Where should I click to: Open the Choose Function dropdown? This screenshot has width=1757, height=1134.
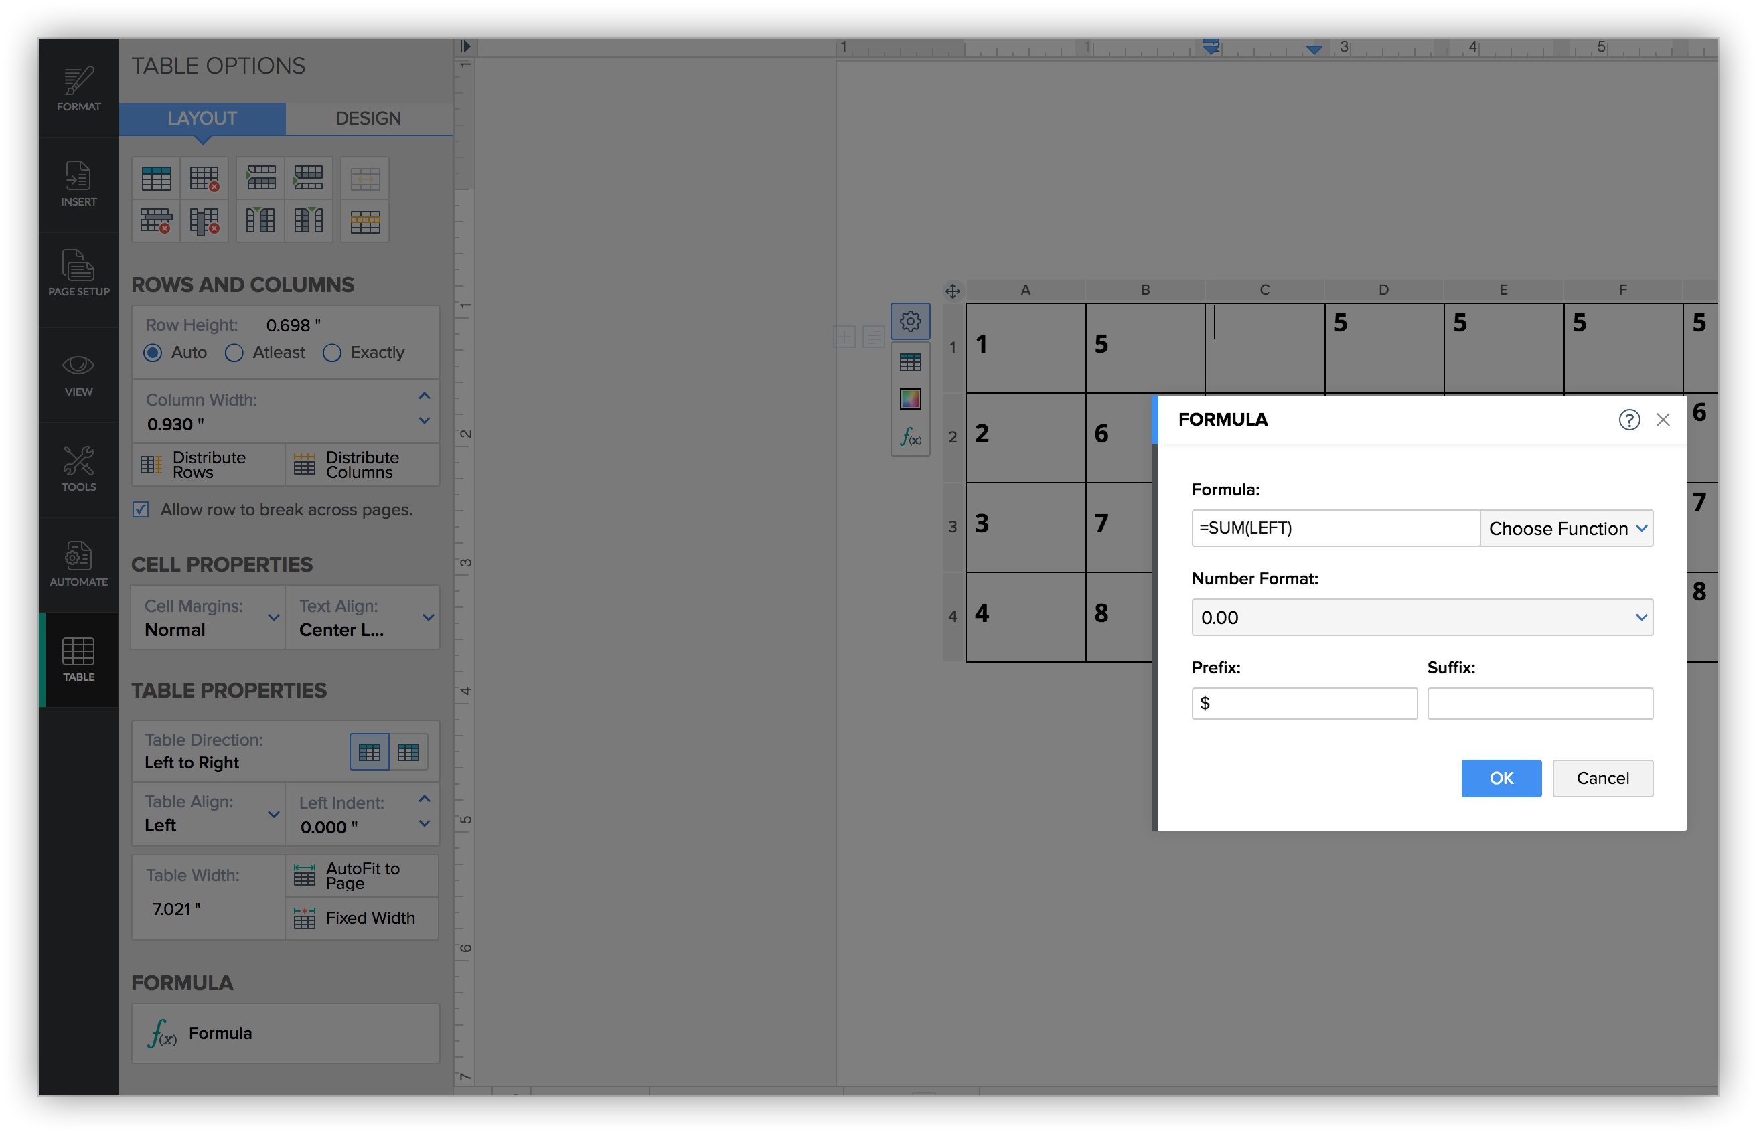point(1565,528)
